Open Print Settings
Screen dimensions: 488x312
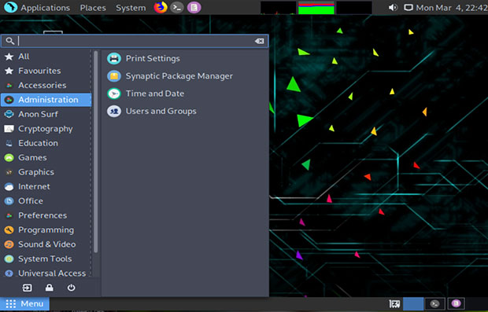click(185, 58)
